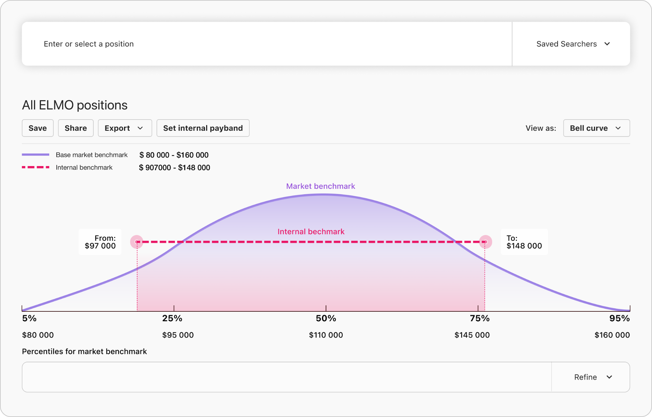Screen dimensions: 652x417
Task: Click the View as: label
Action: click(541, 128)
